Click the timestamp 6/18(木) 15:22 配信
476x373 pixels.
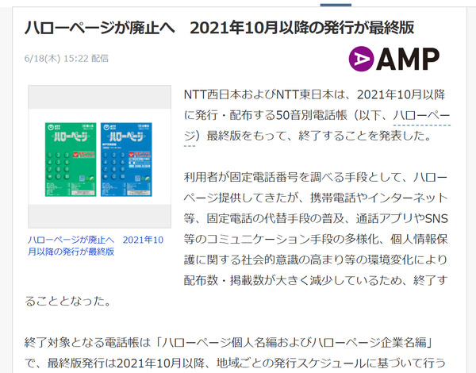(66, 58)
